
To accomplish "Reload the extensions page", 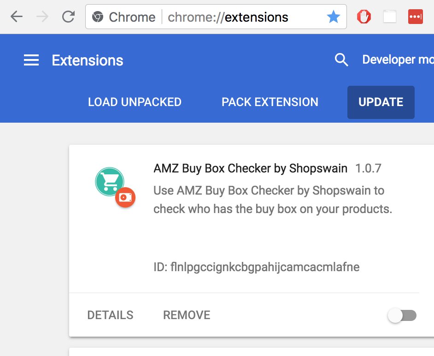I will pos(68,17).
